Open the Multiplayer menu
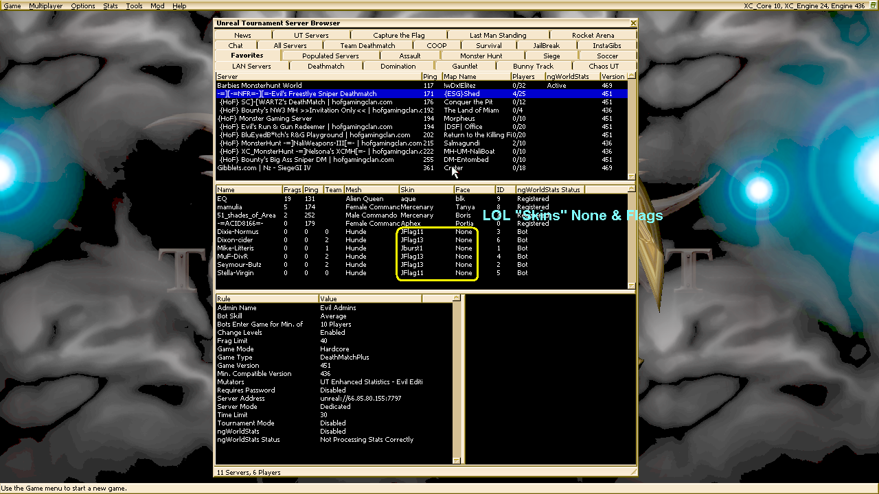Viewport: 879px width, 494px height. tap(45, 5)
